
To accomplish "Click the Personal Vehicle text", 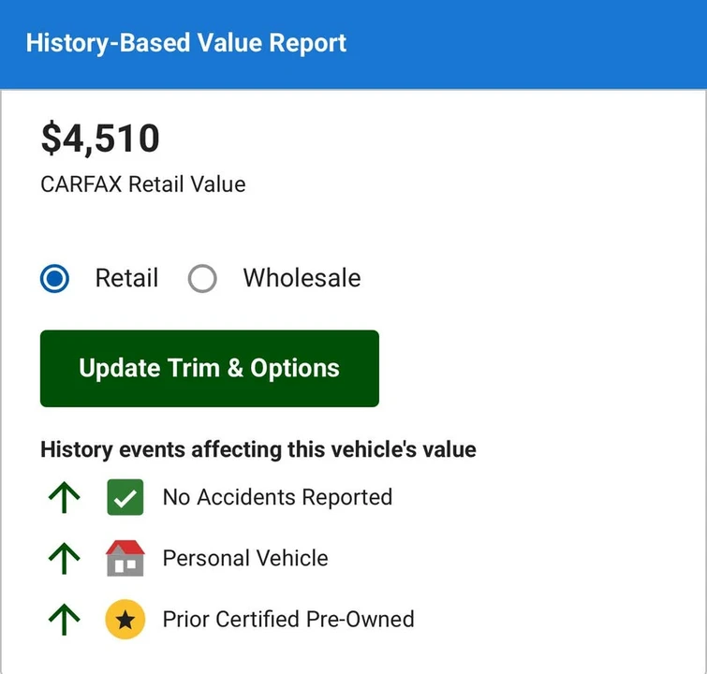I will (x=245, y=558).
